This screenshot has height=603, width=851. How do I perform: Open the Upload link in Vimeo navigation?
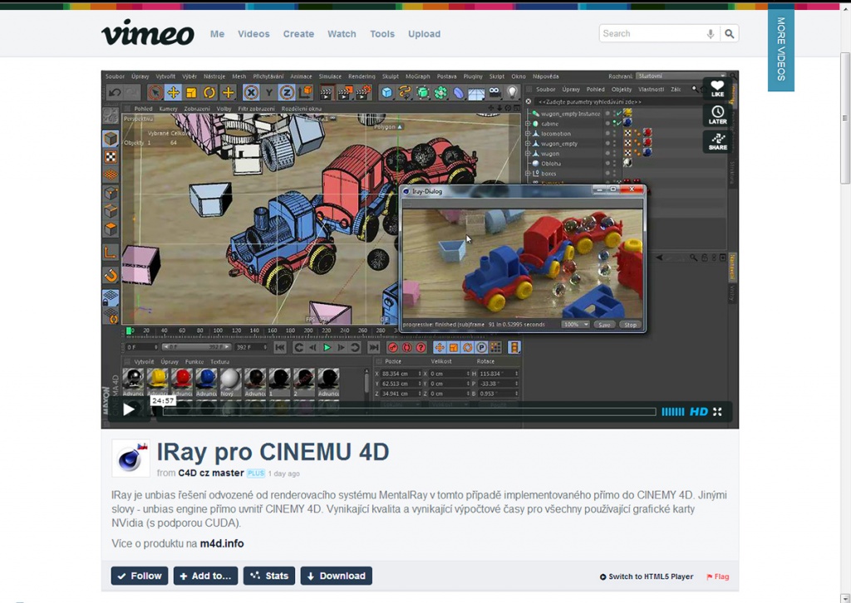pyautogui.click(x=424, y=33)
